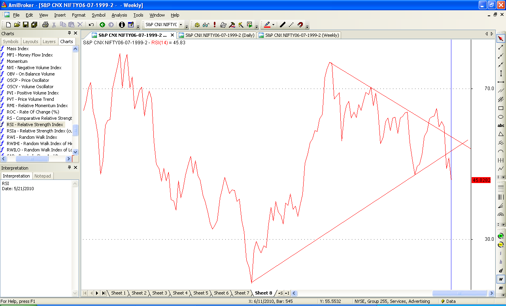Viewport: 506px width, 306px height.
Task: Switch to the Notepad tab
Action: pyautogui.click(x=43, y=176)
